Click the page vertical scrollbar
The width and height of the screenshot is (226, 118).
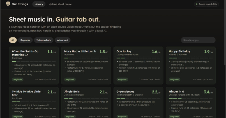point(225,33)
